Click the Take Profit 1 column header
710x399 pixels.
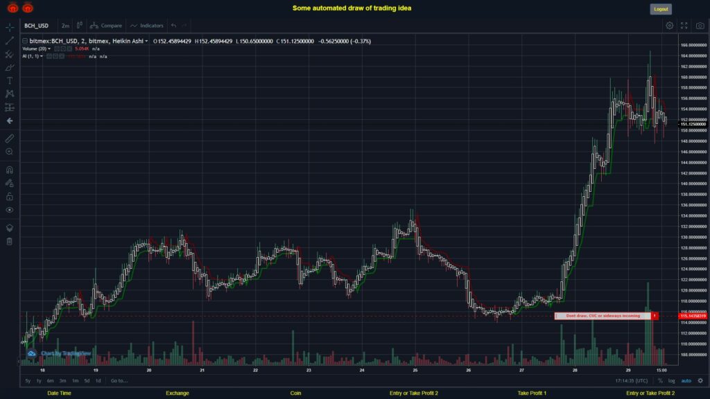(532, 393)
